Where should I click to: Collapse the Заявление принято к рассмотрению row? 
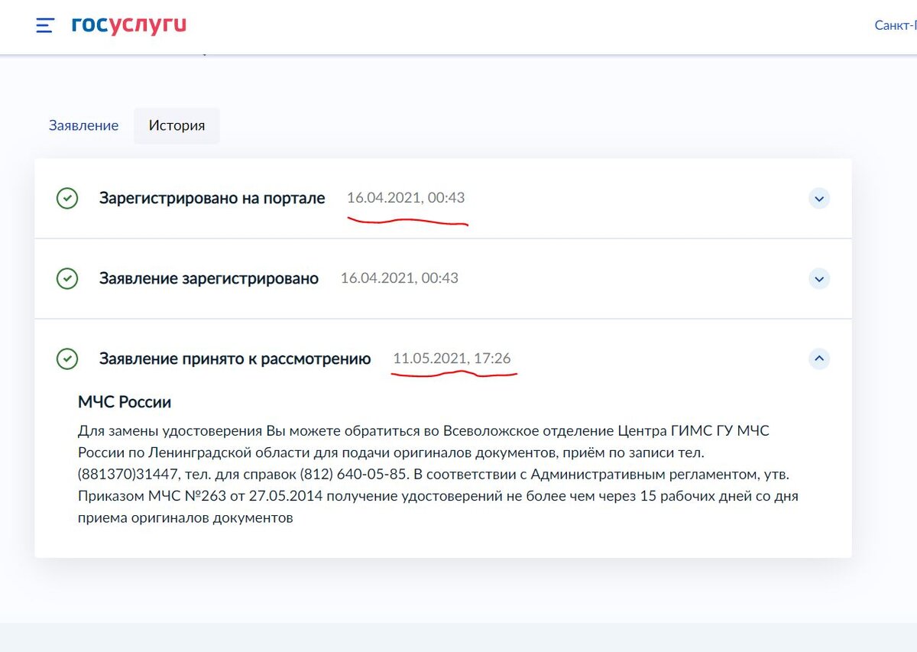(819, 358)
